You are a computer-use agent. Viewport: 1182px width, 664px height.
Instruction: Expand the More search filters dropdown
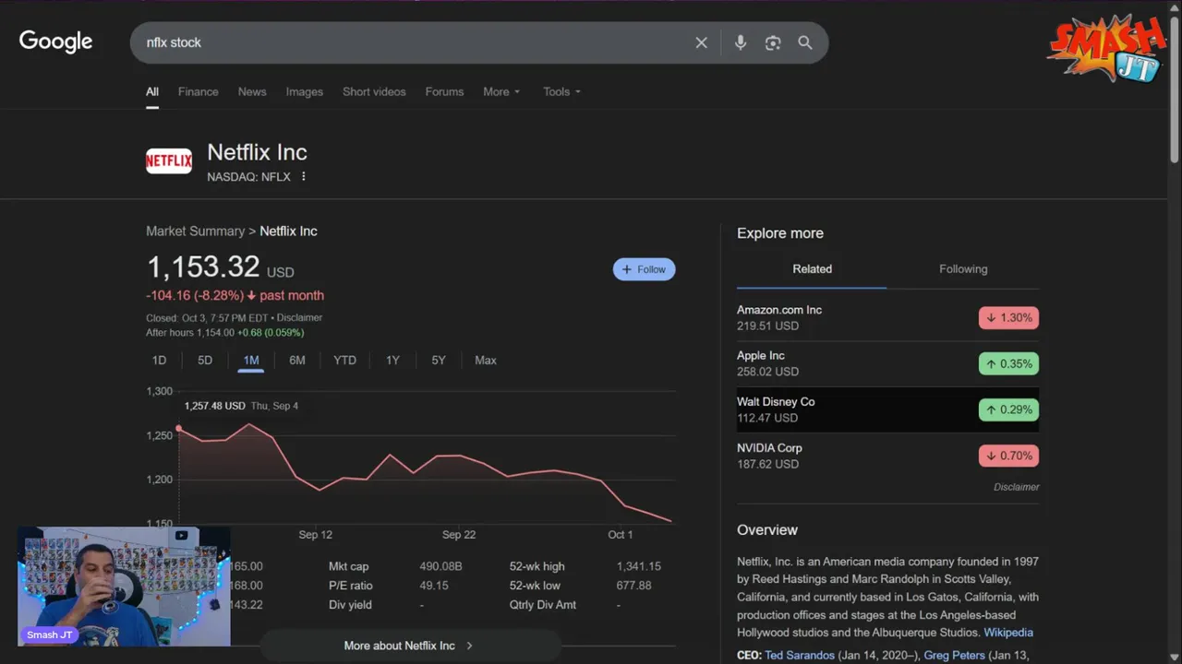click(x=501, y=92)
